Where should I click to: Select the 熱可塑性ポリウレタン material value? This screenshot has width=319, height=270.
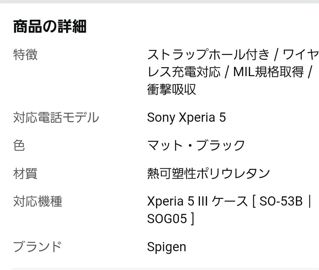pyautogui.click(x=208, y=173)
